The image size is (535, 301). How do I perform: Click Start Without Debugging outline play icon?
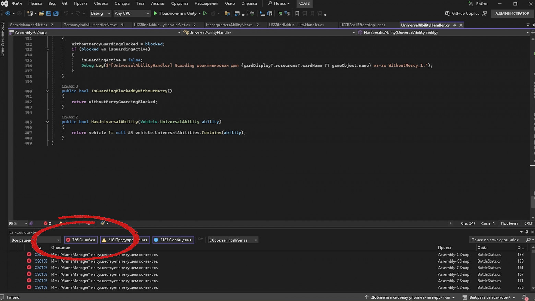205,13
